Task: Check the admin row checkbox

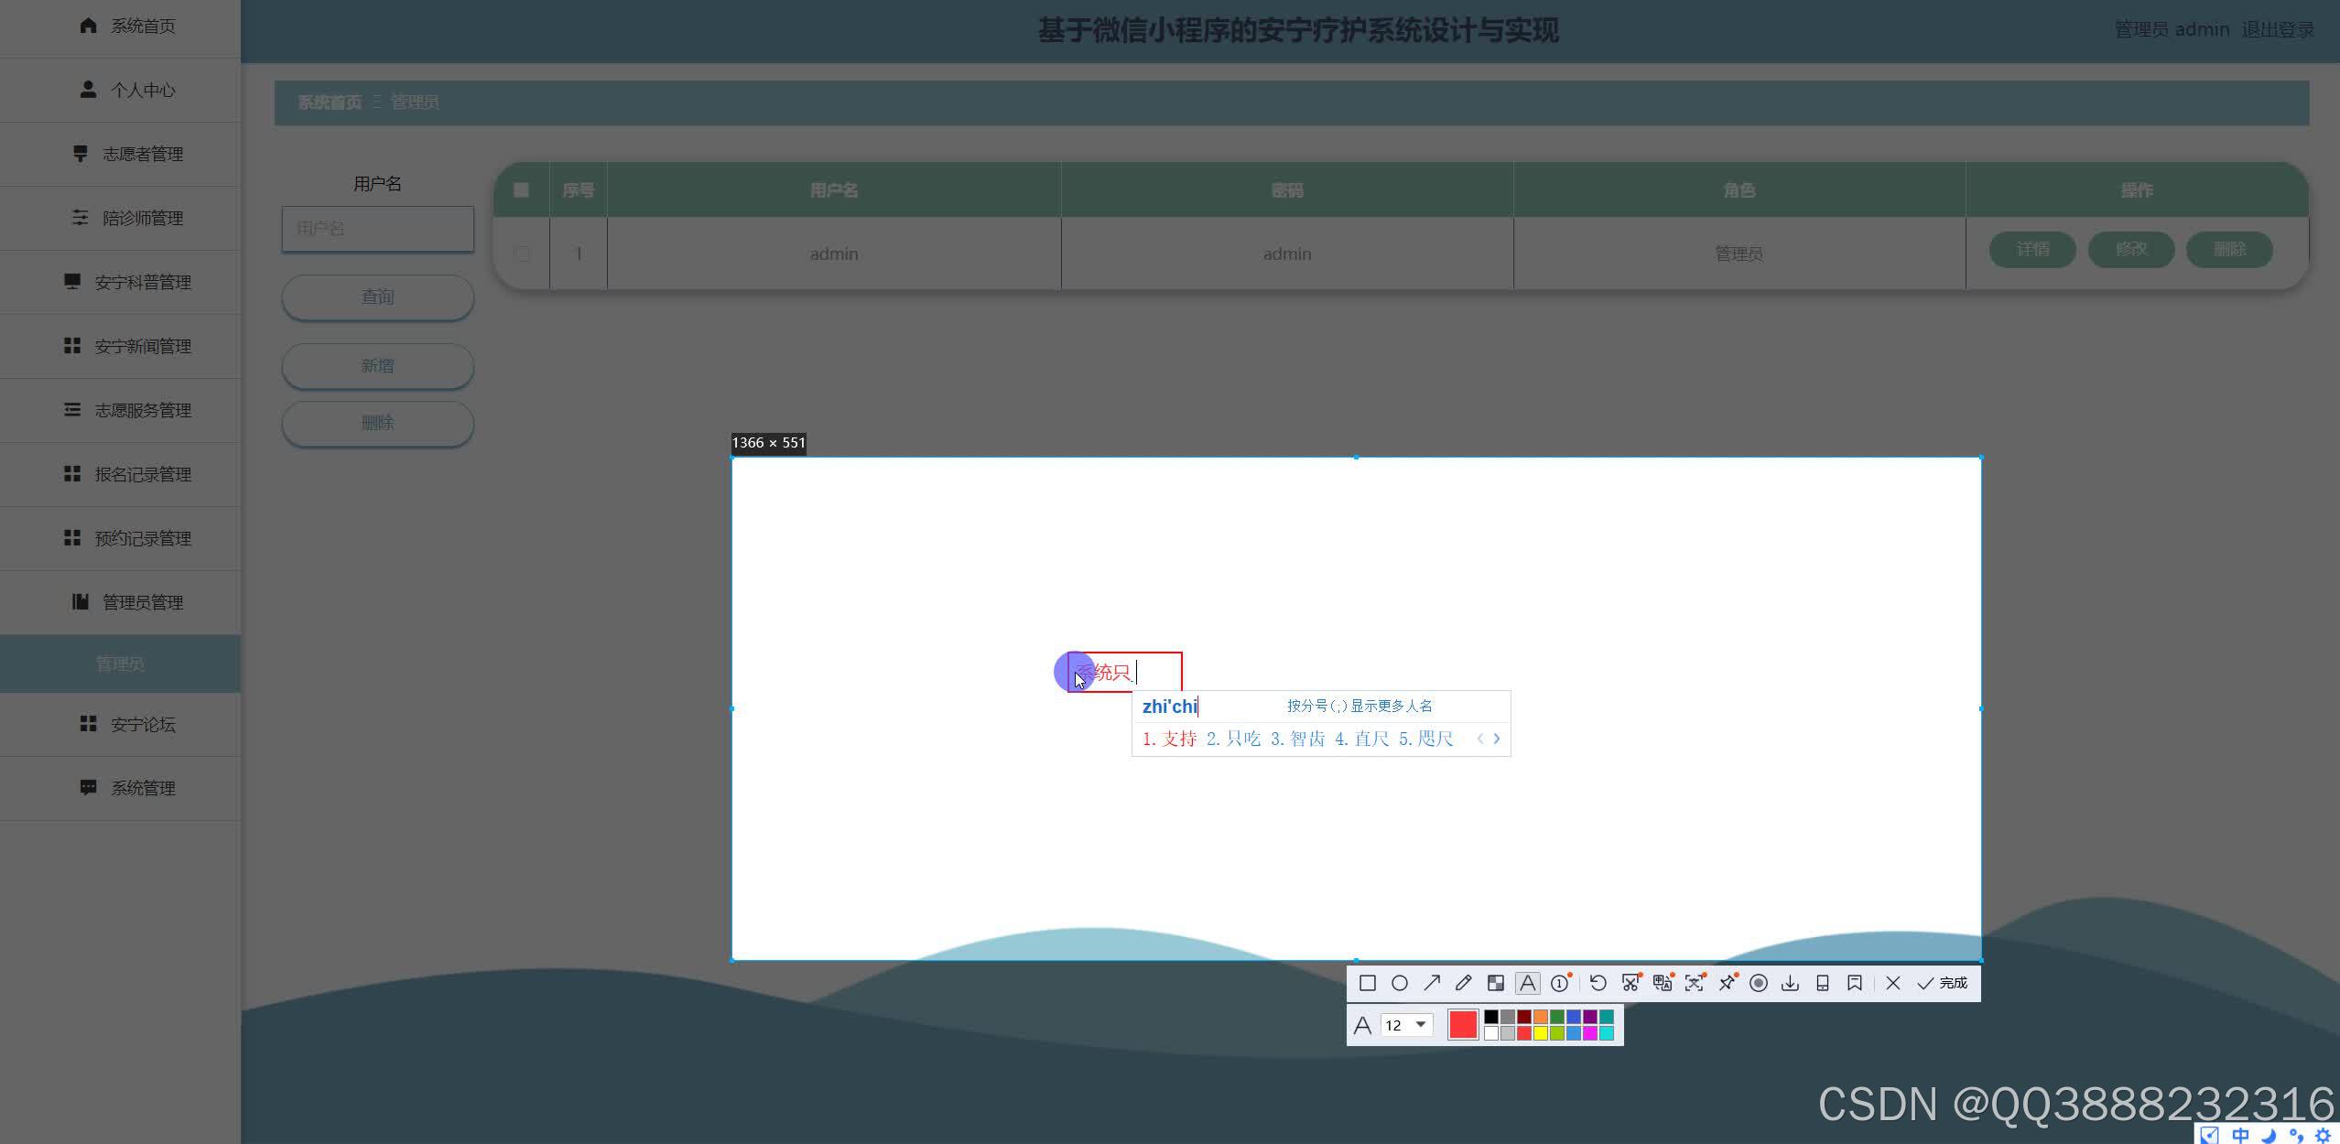Action: pos(522,254)
